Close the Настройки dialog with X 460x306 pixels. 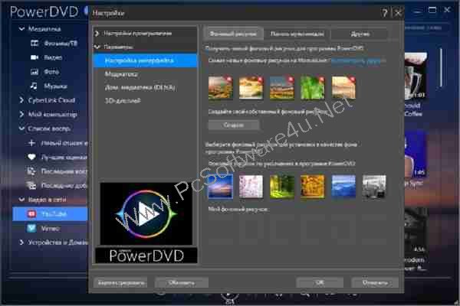(x=398, y=12)
